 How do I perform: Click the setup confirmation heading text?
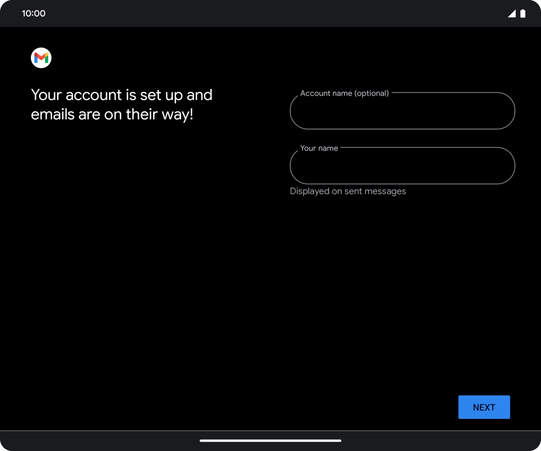(x=122, y=104)
